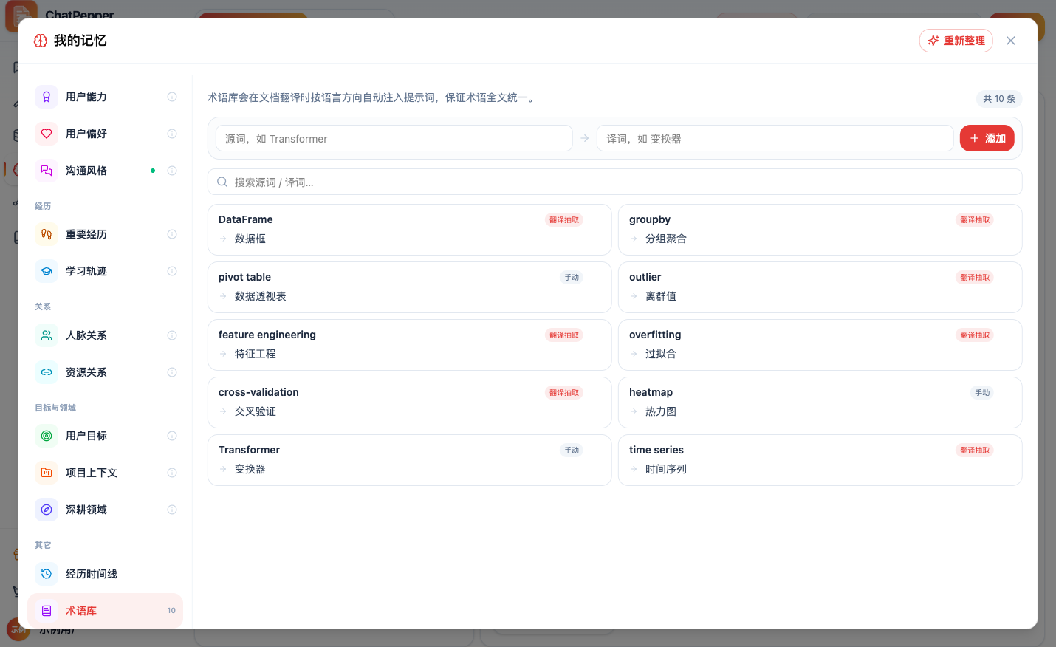Image resolution: width=1056 pixels, height=647 pixels.
Task: Focus the 源词 source term input
Action: click(394, 138)
